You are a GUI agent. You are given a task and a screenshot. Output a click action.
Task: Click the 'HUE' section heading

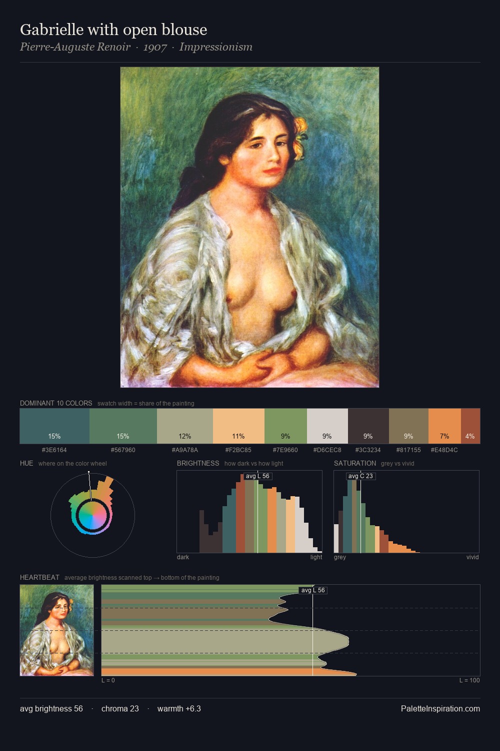click(26, 463)
